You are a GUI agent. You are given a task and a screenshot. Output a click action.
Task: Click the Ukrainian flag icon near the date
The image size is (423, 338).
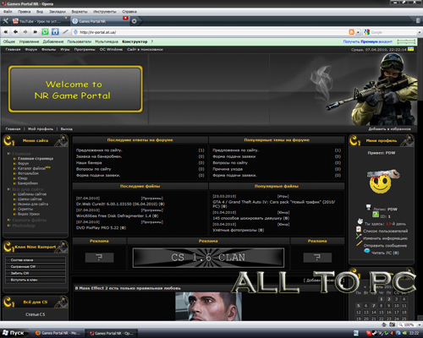point(411,49)
